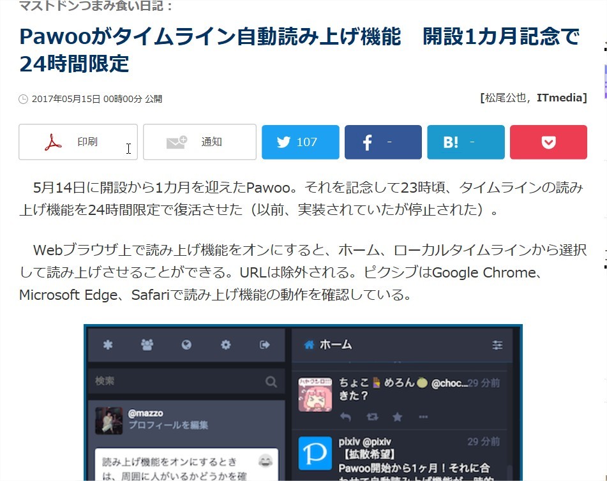Click the clock icon beside publish date

[23, 99]
